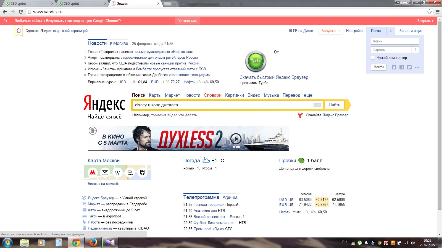Log in with the VKontakte icon
This screenshot has width=442, height=248.
point(394,67)
